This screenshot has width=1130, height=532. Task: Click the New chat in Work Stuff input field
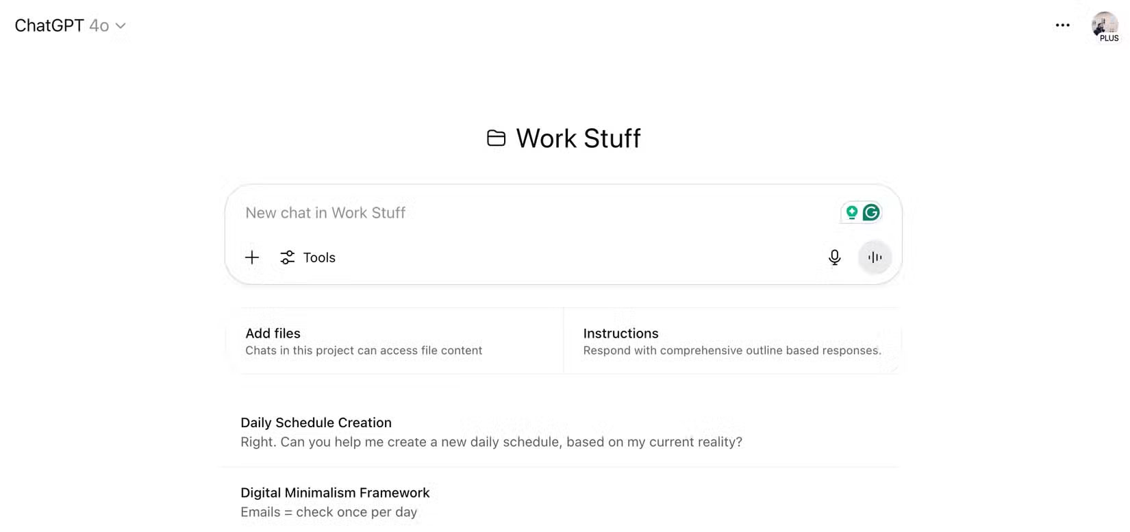tap(479, 212)
